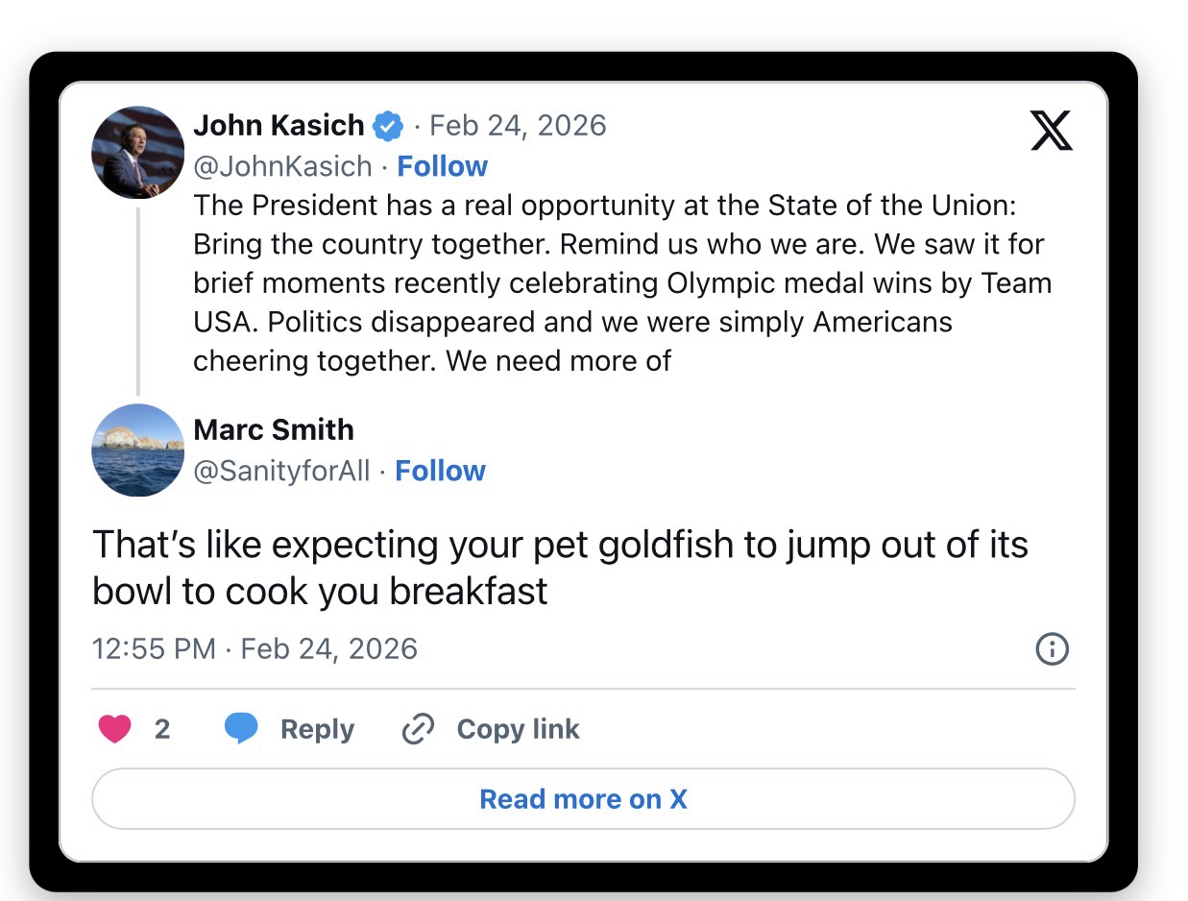Open the goldfish reply tweet text
The width and height of the screenshot is (1188, 901).
(x=560, y=568)
